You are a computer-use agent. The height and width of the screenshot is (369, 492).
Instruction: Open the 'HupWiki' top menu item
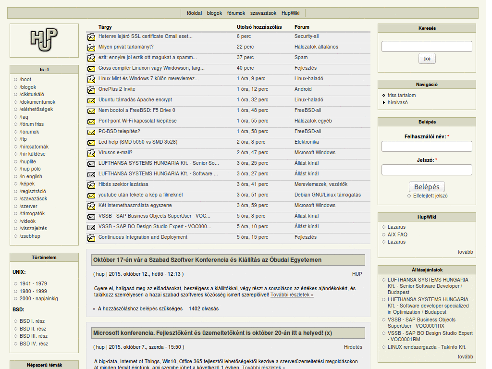click(x=290, y=13)
